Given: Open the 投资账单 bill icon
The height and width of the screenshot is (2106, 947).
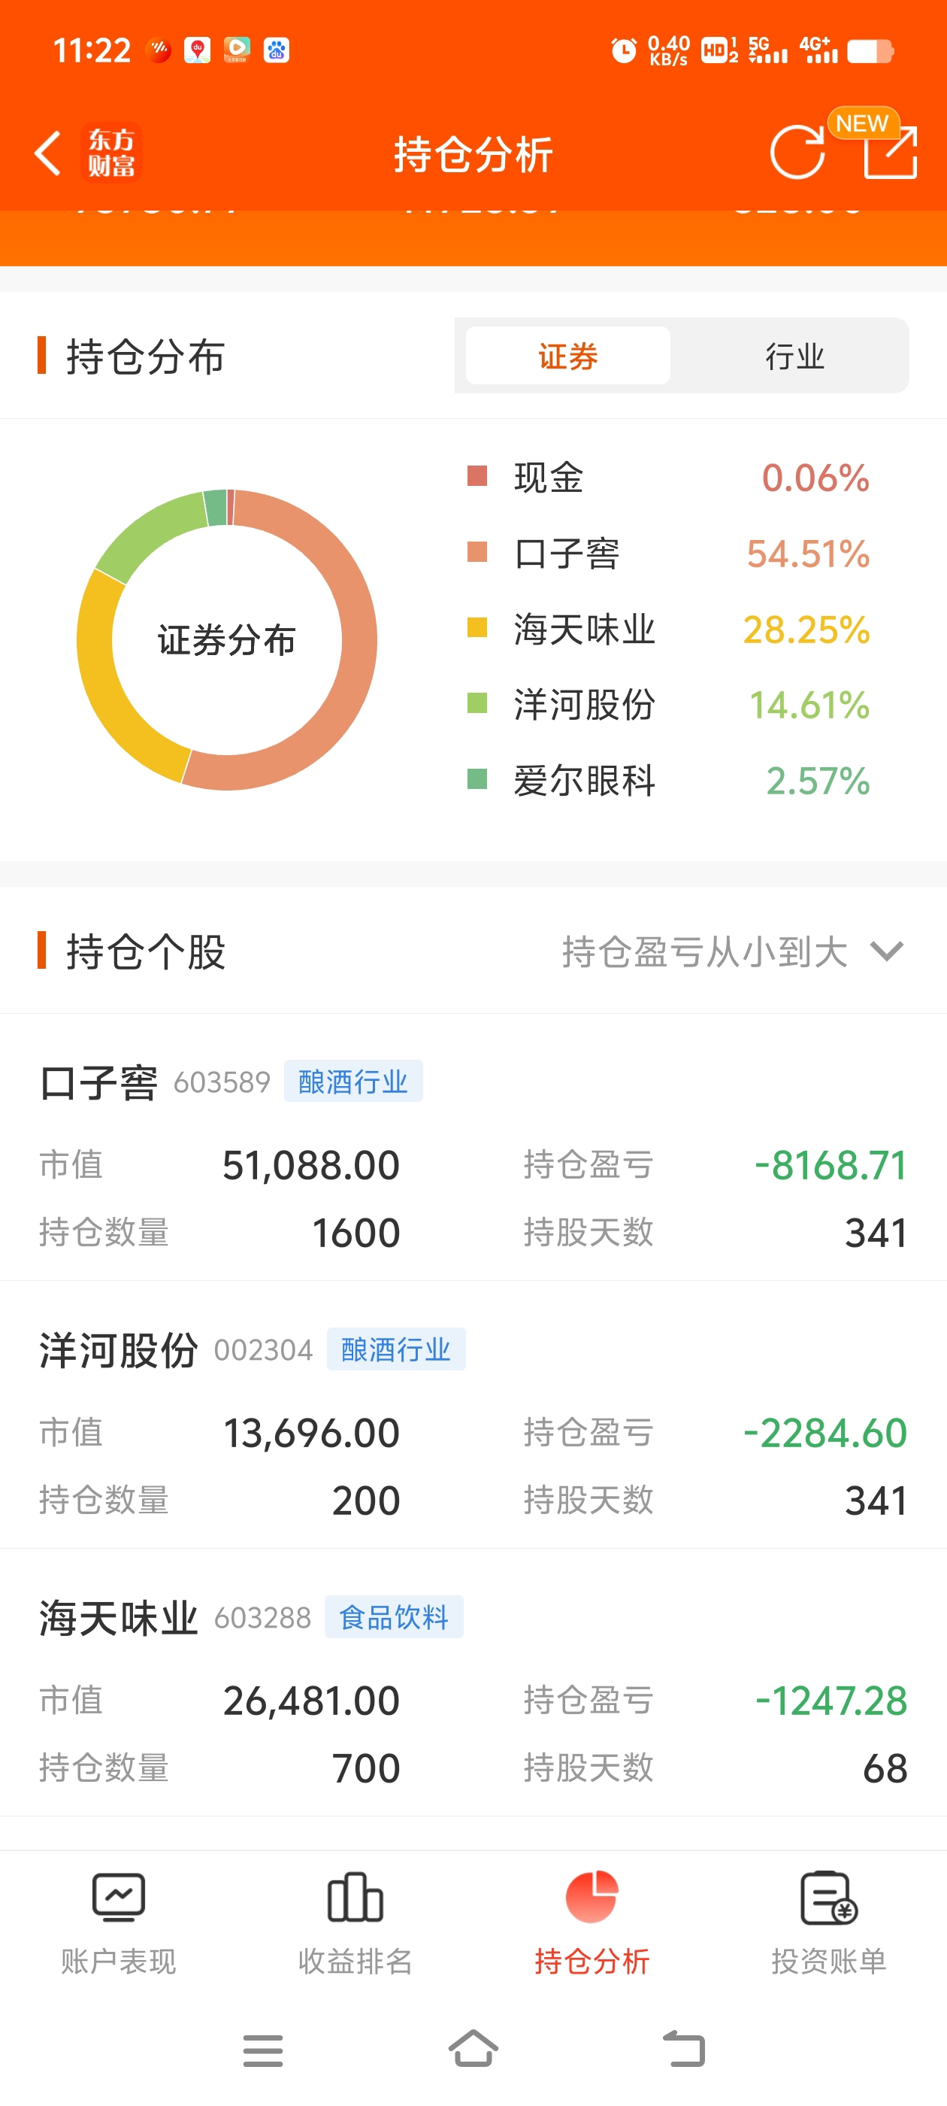Looking at the screenshot, I should [828, 1898].
